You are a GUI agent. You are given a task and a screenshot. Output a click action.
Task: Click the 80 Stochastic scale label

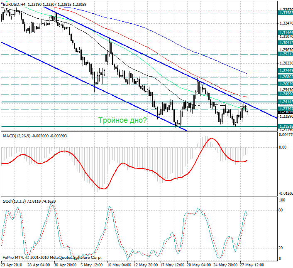point(281,210)
